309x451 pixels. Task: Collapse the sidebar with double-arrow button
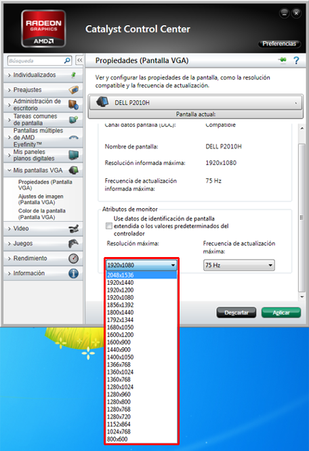click(x=79, y=60)
